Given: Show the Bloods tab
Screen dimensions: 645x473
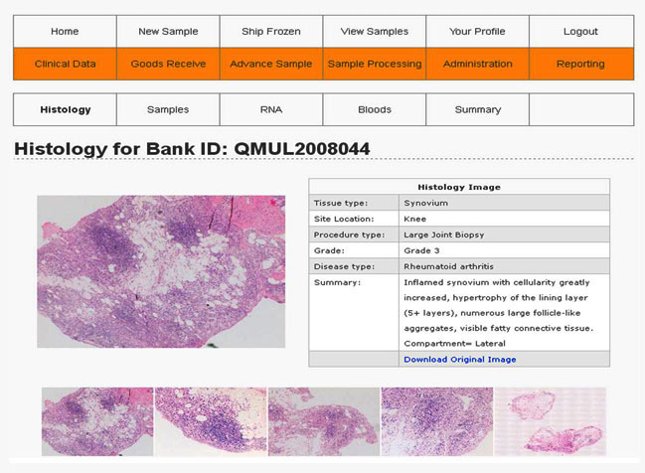Looking at the screenshot, I should point(374,109).
